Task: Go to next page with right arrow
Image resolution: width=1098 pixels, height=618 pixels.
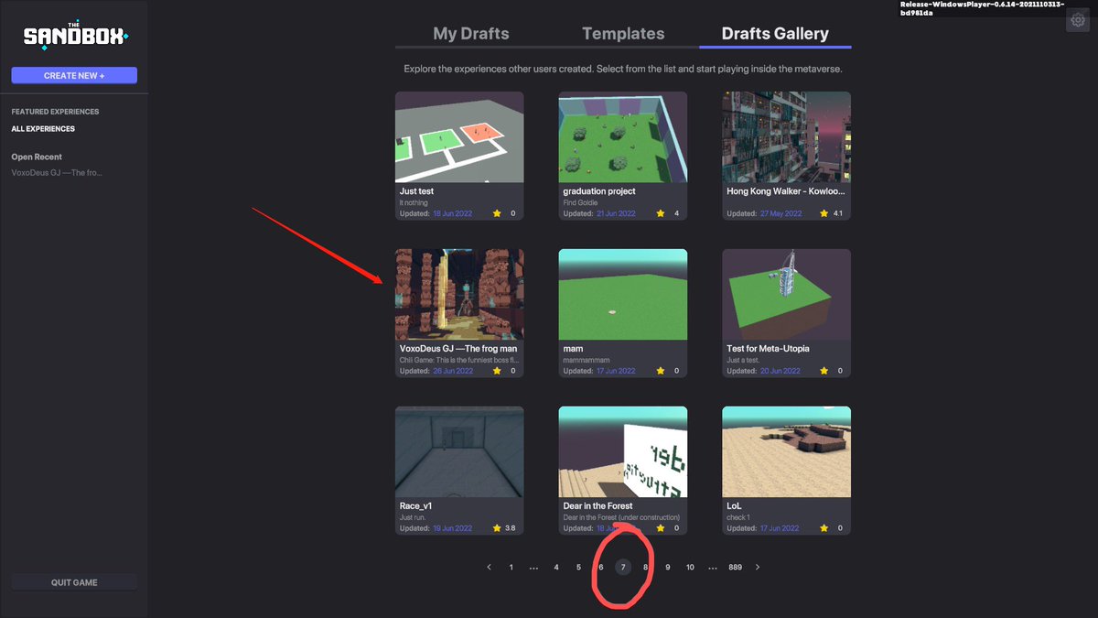Action: click(758, 567)
